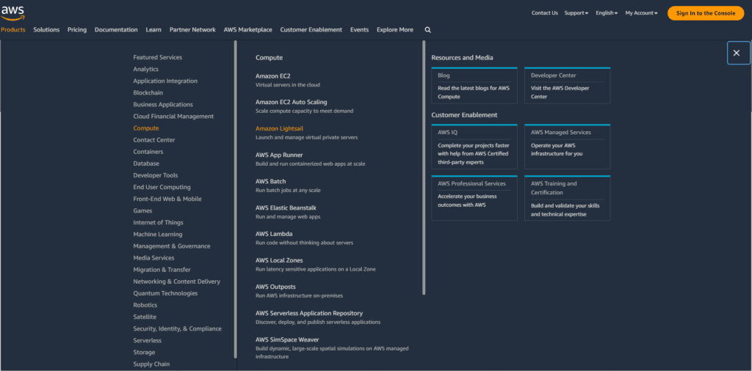The height and width of the screenshot is (371, 752).
Task: Open the Amazon Lightsail link
Action: pos(279,128)
